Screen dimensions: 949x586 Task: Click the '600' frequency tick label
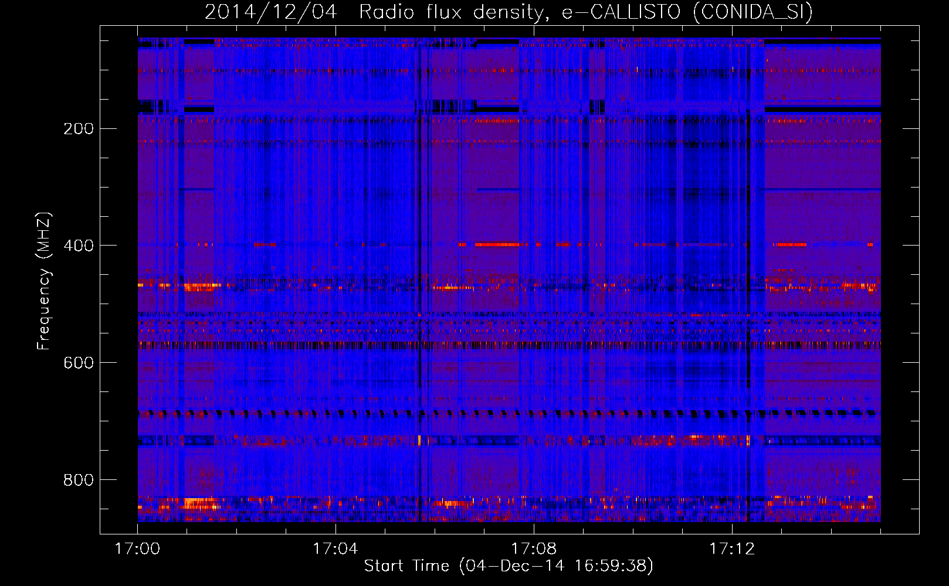click(x=79, y=363)
